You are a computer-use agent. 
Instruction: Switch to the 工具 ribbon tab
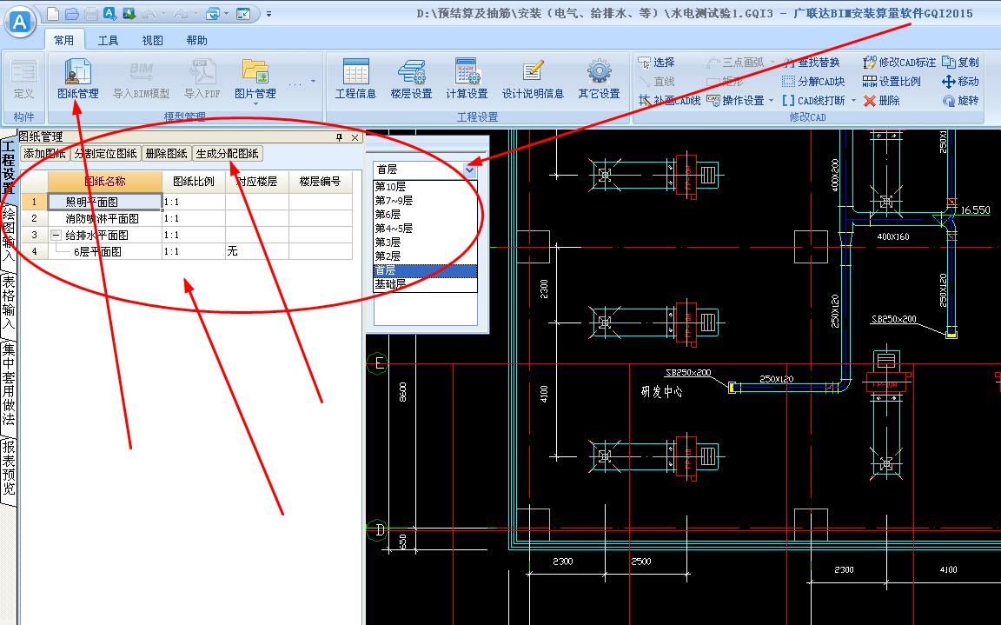click(108, 40)
